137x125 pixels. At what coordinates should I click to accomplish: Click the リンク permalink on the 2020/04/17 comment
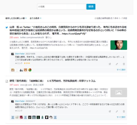pyautogui.click(x=19, y=111)
